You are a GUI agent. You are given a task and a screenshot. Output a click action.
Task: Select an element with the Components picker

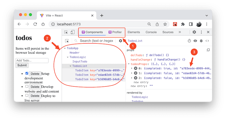click(x=67, y=41)
